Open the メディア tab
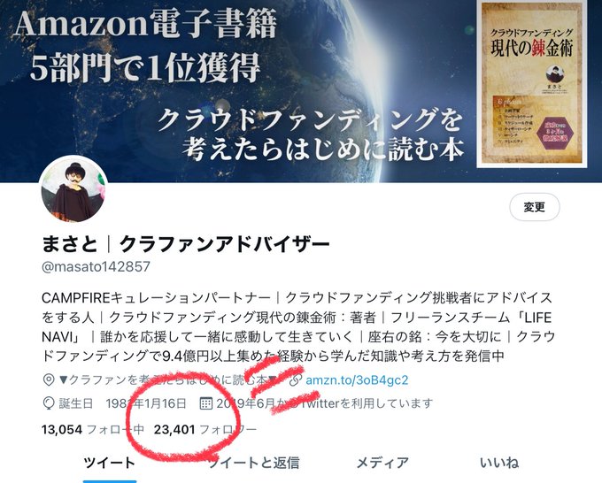Viewport: 602px width, 483px height. click(382, 463)
